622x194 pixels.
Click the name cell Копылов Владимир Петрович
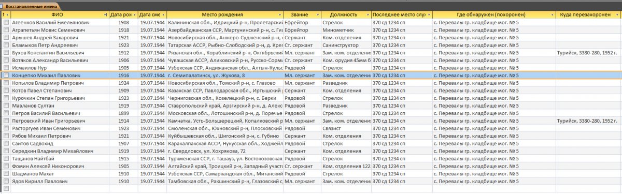[x=60, y=83]
